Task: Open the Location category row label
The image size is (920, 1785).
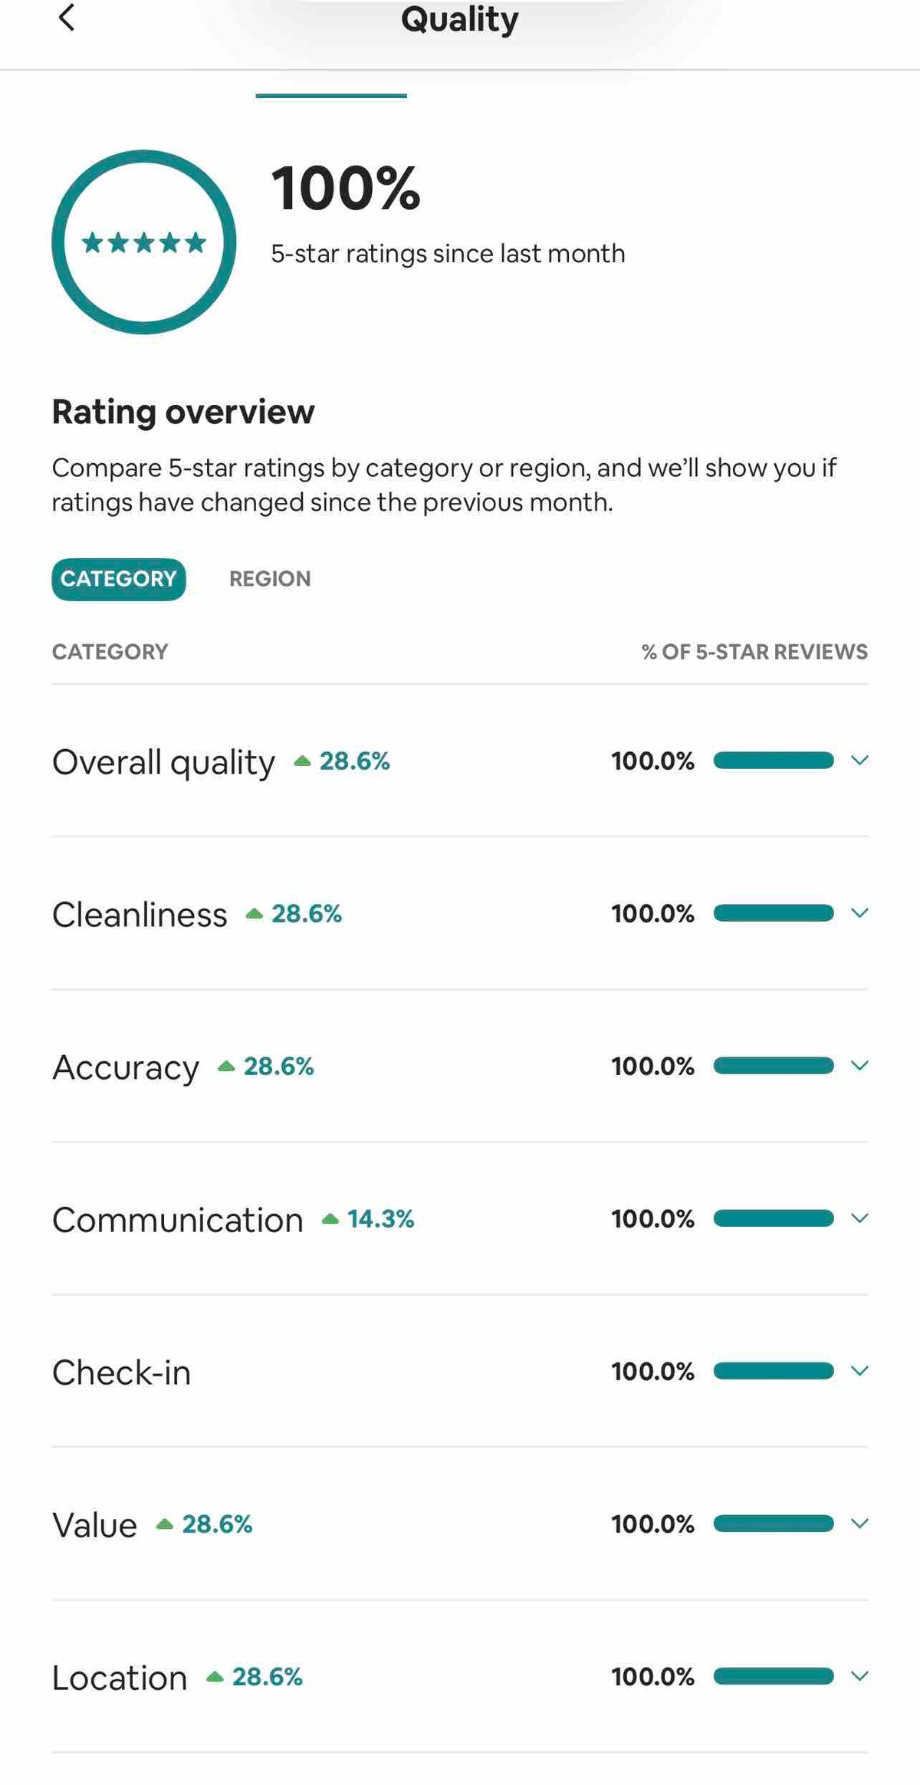Action: (120, 1678)
